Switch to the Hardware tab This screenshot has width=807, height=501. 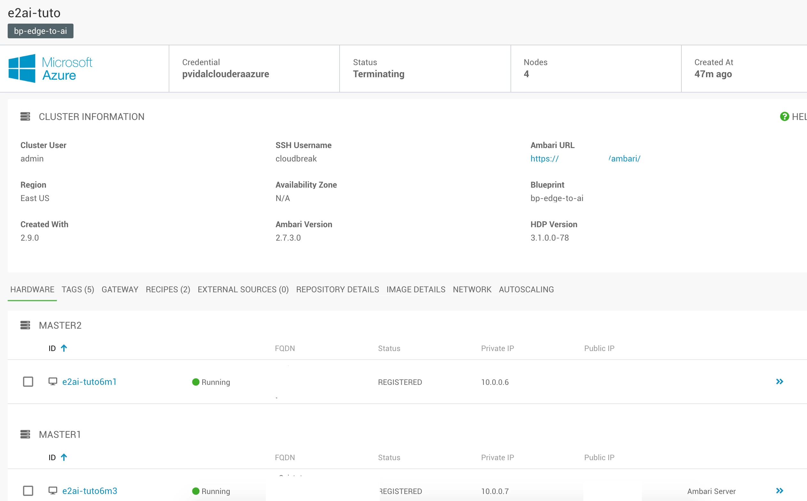pyautogui.click(x=32, y=290)
